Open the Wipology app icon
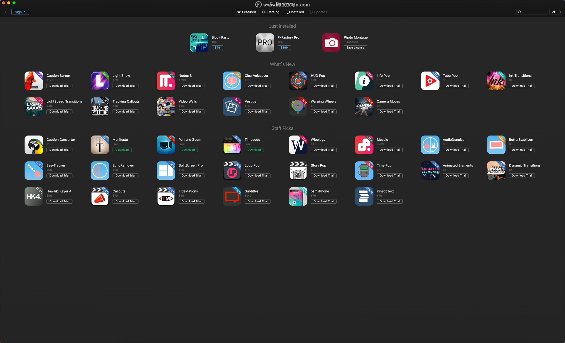The image size is (565, 343). point(298,145)
